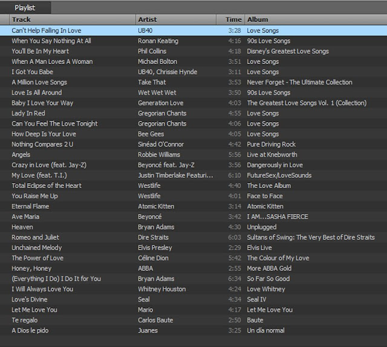Sort by the Track column header
This screenshot has height=347, width=387.
point(73,19)
